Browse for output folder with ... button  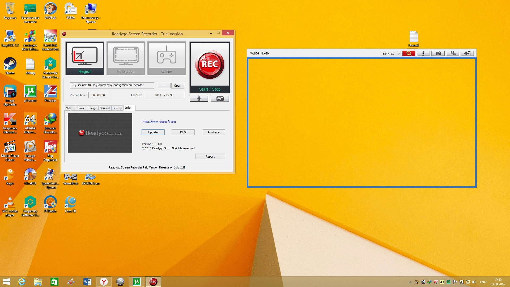click(x=164, y=86)
